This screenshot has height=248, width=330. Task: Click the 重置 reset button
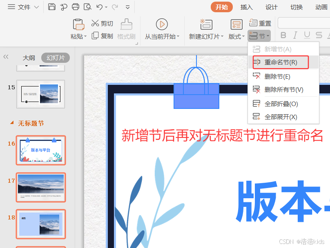(x=260, y=23)
